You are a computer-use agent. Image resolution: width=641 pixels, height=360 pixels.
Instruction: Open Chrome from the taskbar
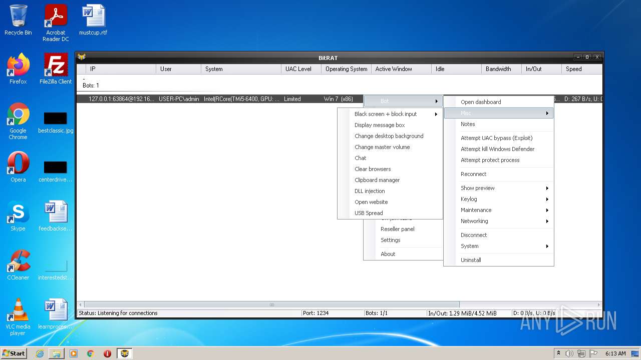[91, 353]
